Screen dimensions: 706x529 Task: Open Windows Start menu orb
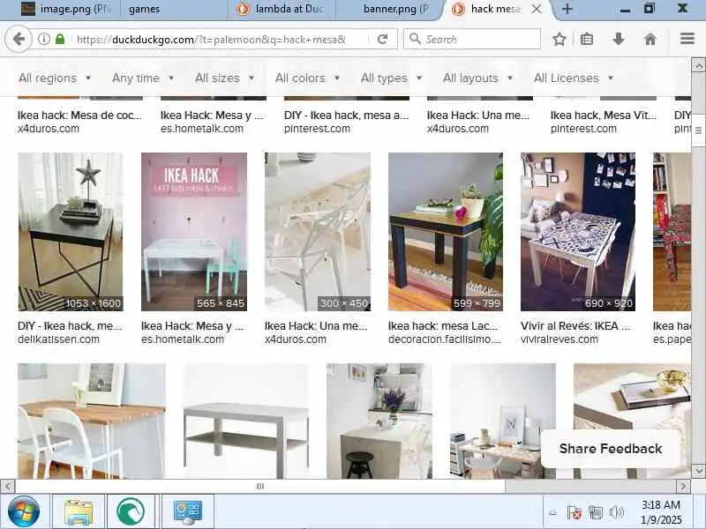pyautogui.click(x=24, y=511)
